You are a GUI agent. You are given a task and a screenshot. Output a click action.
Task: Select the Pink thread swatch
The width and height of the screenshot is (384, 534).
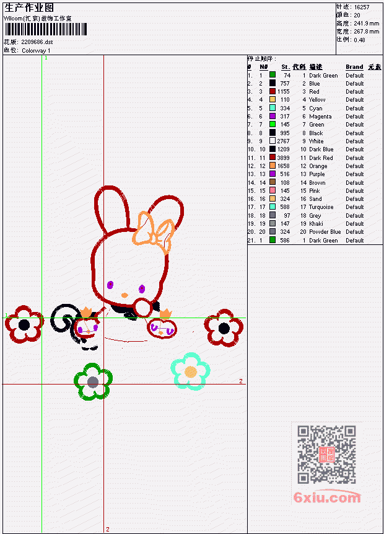click(x=273, y=190)
